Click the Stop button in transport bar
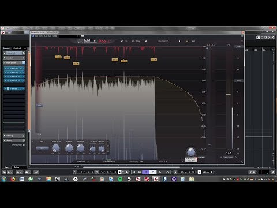Screen dimensions: 277x208 tap(153, 172)
